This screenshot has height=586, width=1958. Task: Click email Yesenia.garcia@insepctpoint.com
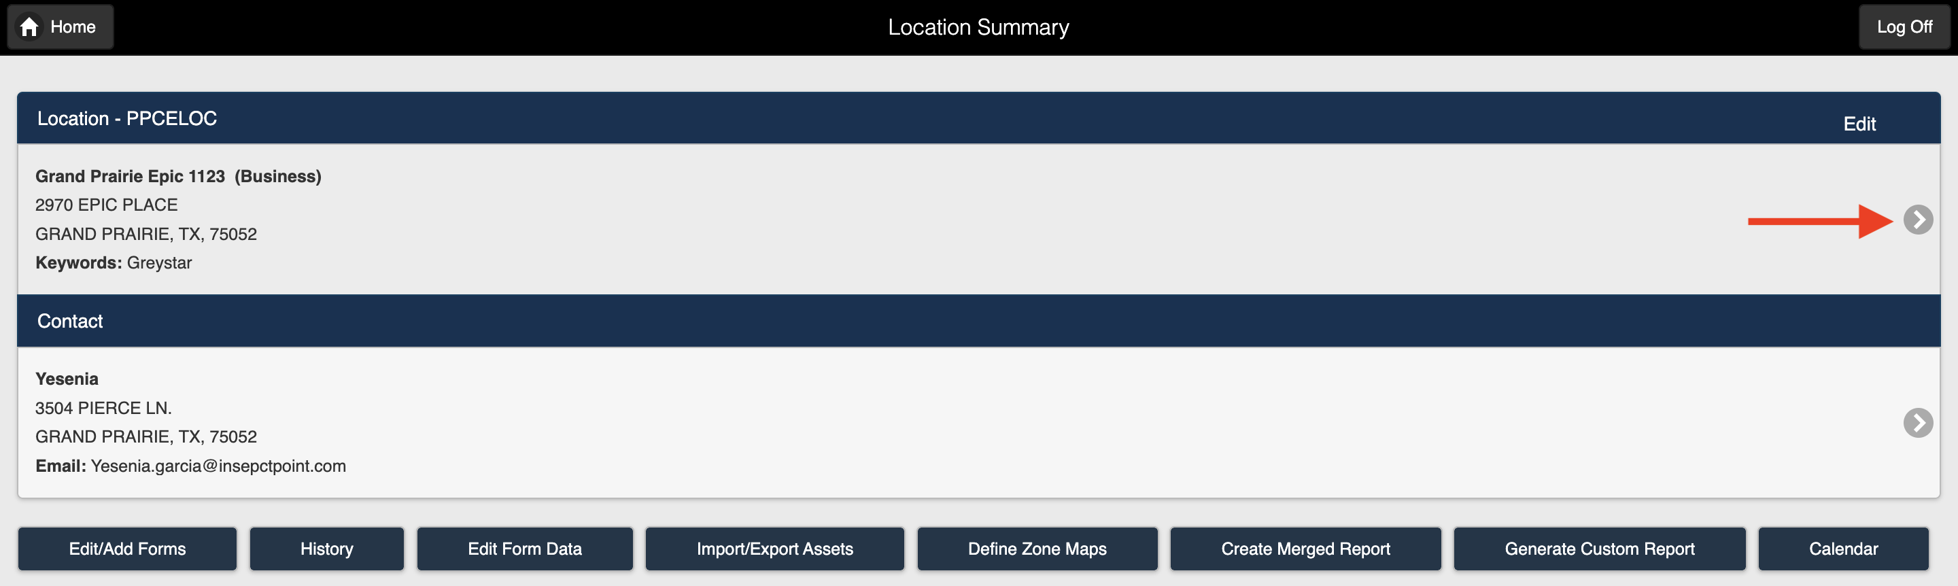coord(218,466)
